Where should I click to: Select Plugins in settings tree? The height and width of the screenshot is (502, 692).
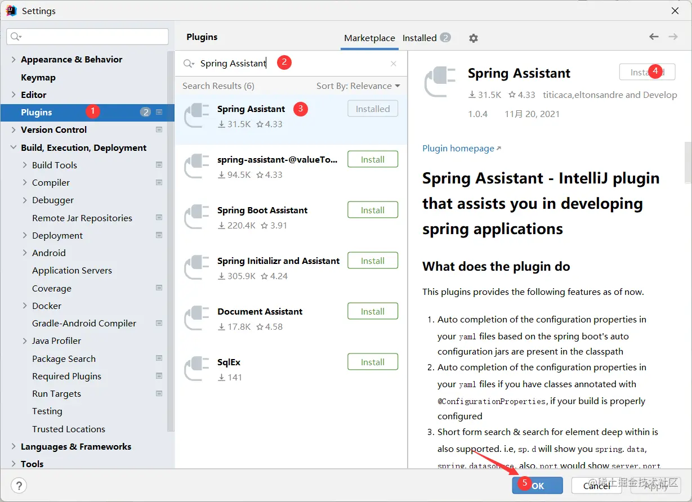pyautogui.click(x=87, y=112)
